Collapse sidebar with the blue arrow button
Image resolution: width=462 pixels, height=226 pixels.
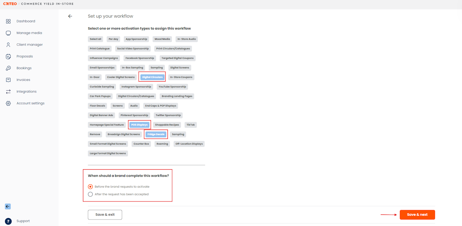point(8,207)
